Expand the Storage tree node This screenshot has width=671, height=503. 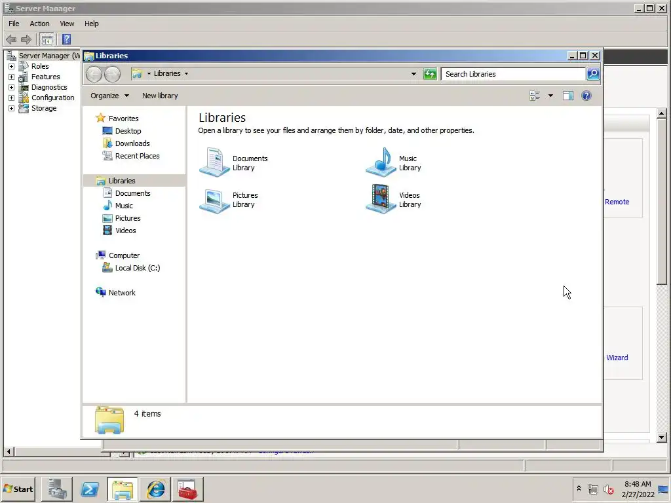tap(12, 108)
